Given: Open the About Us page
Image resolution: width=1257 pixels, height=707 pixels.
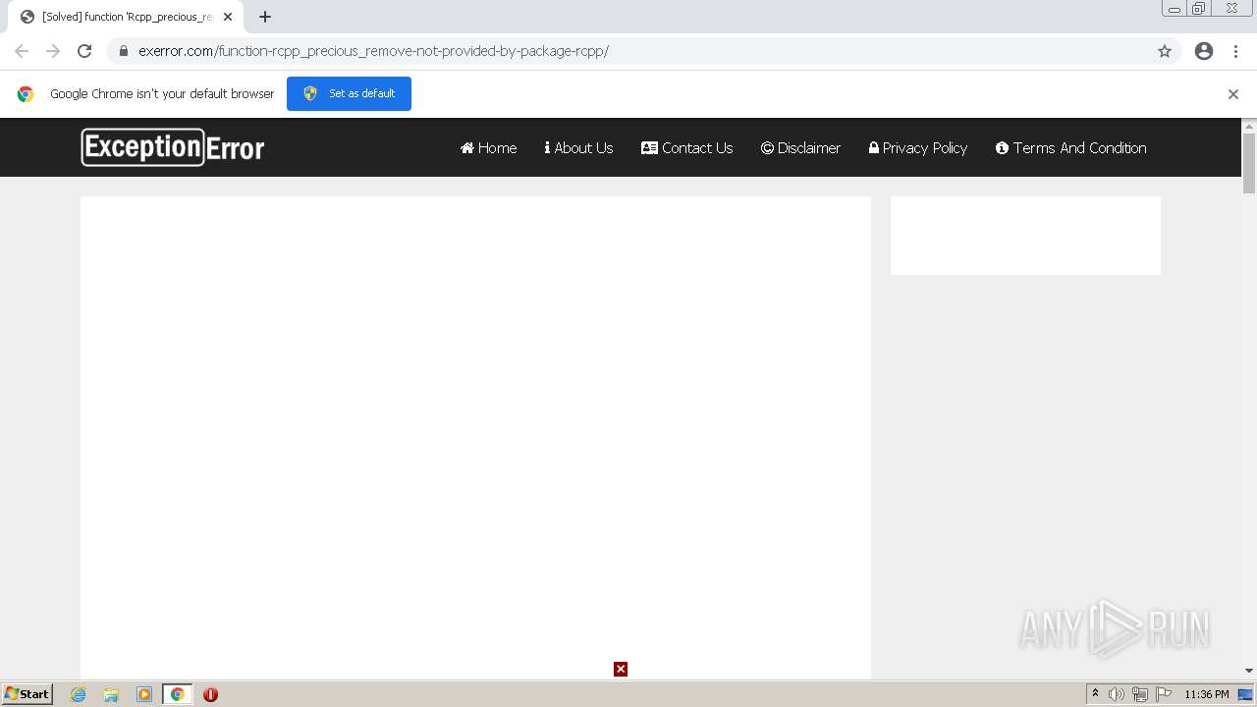Looking at the screenshot, I should tap(578, 148).
